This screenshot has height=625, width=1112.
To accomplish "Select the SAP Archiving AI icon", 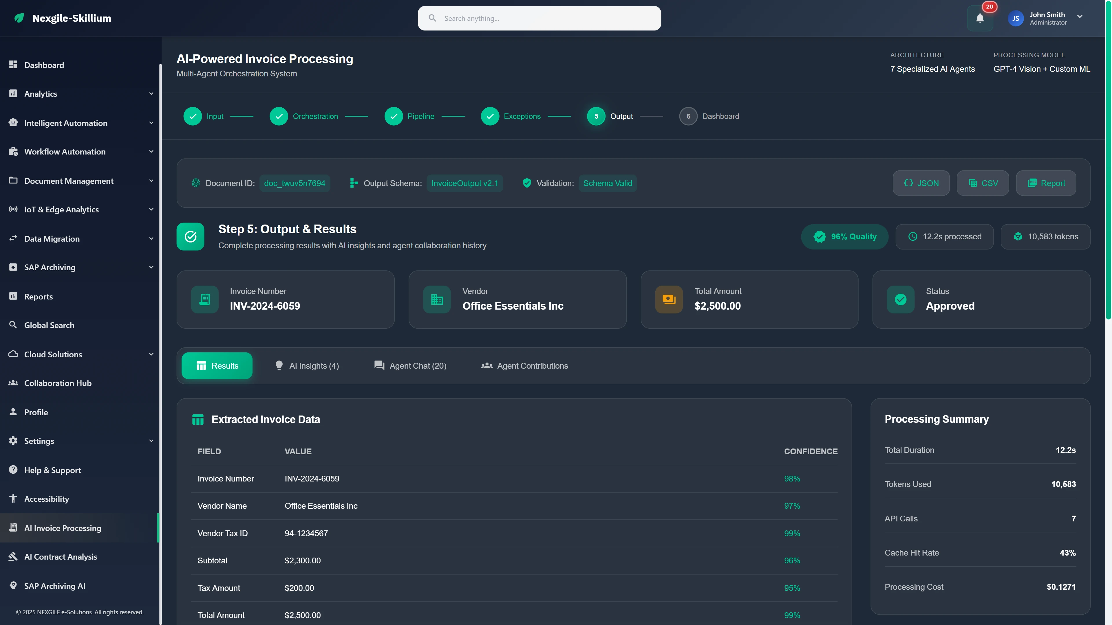I will [13, 586].
